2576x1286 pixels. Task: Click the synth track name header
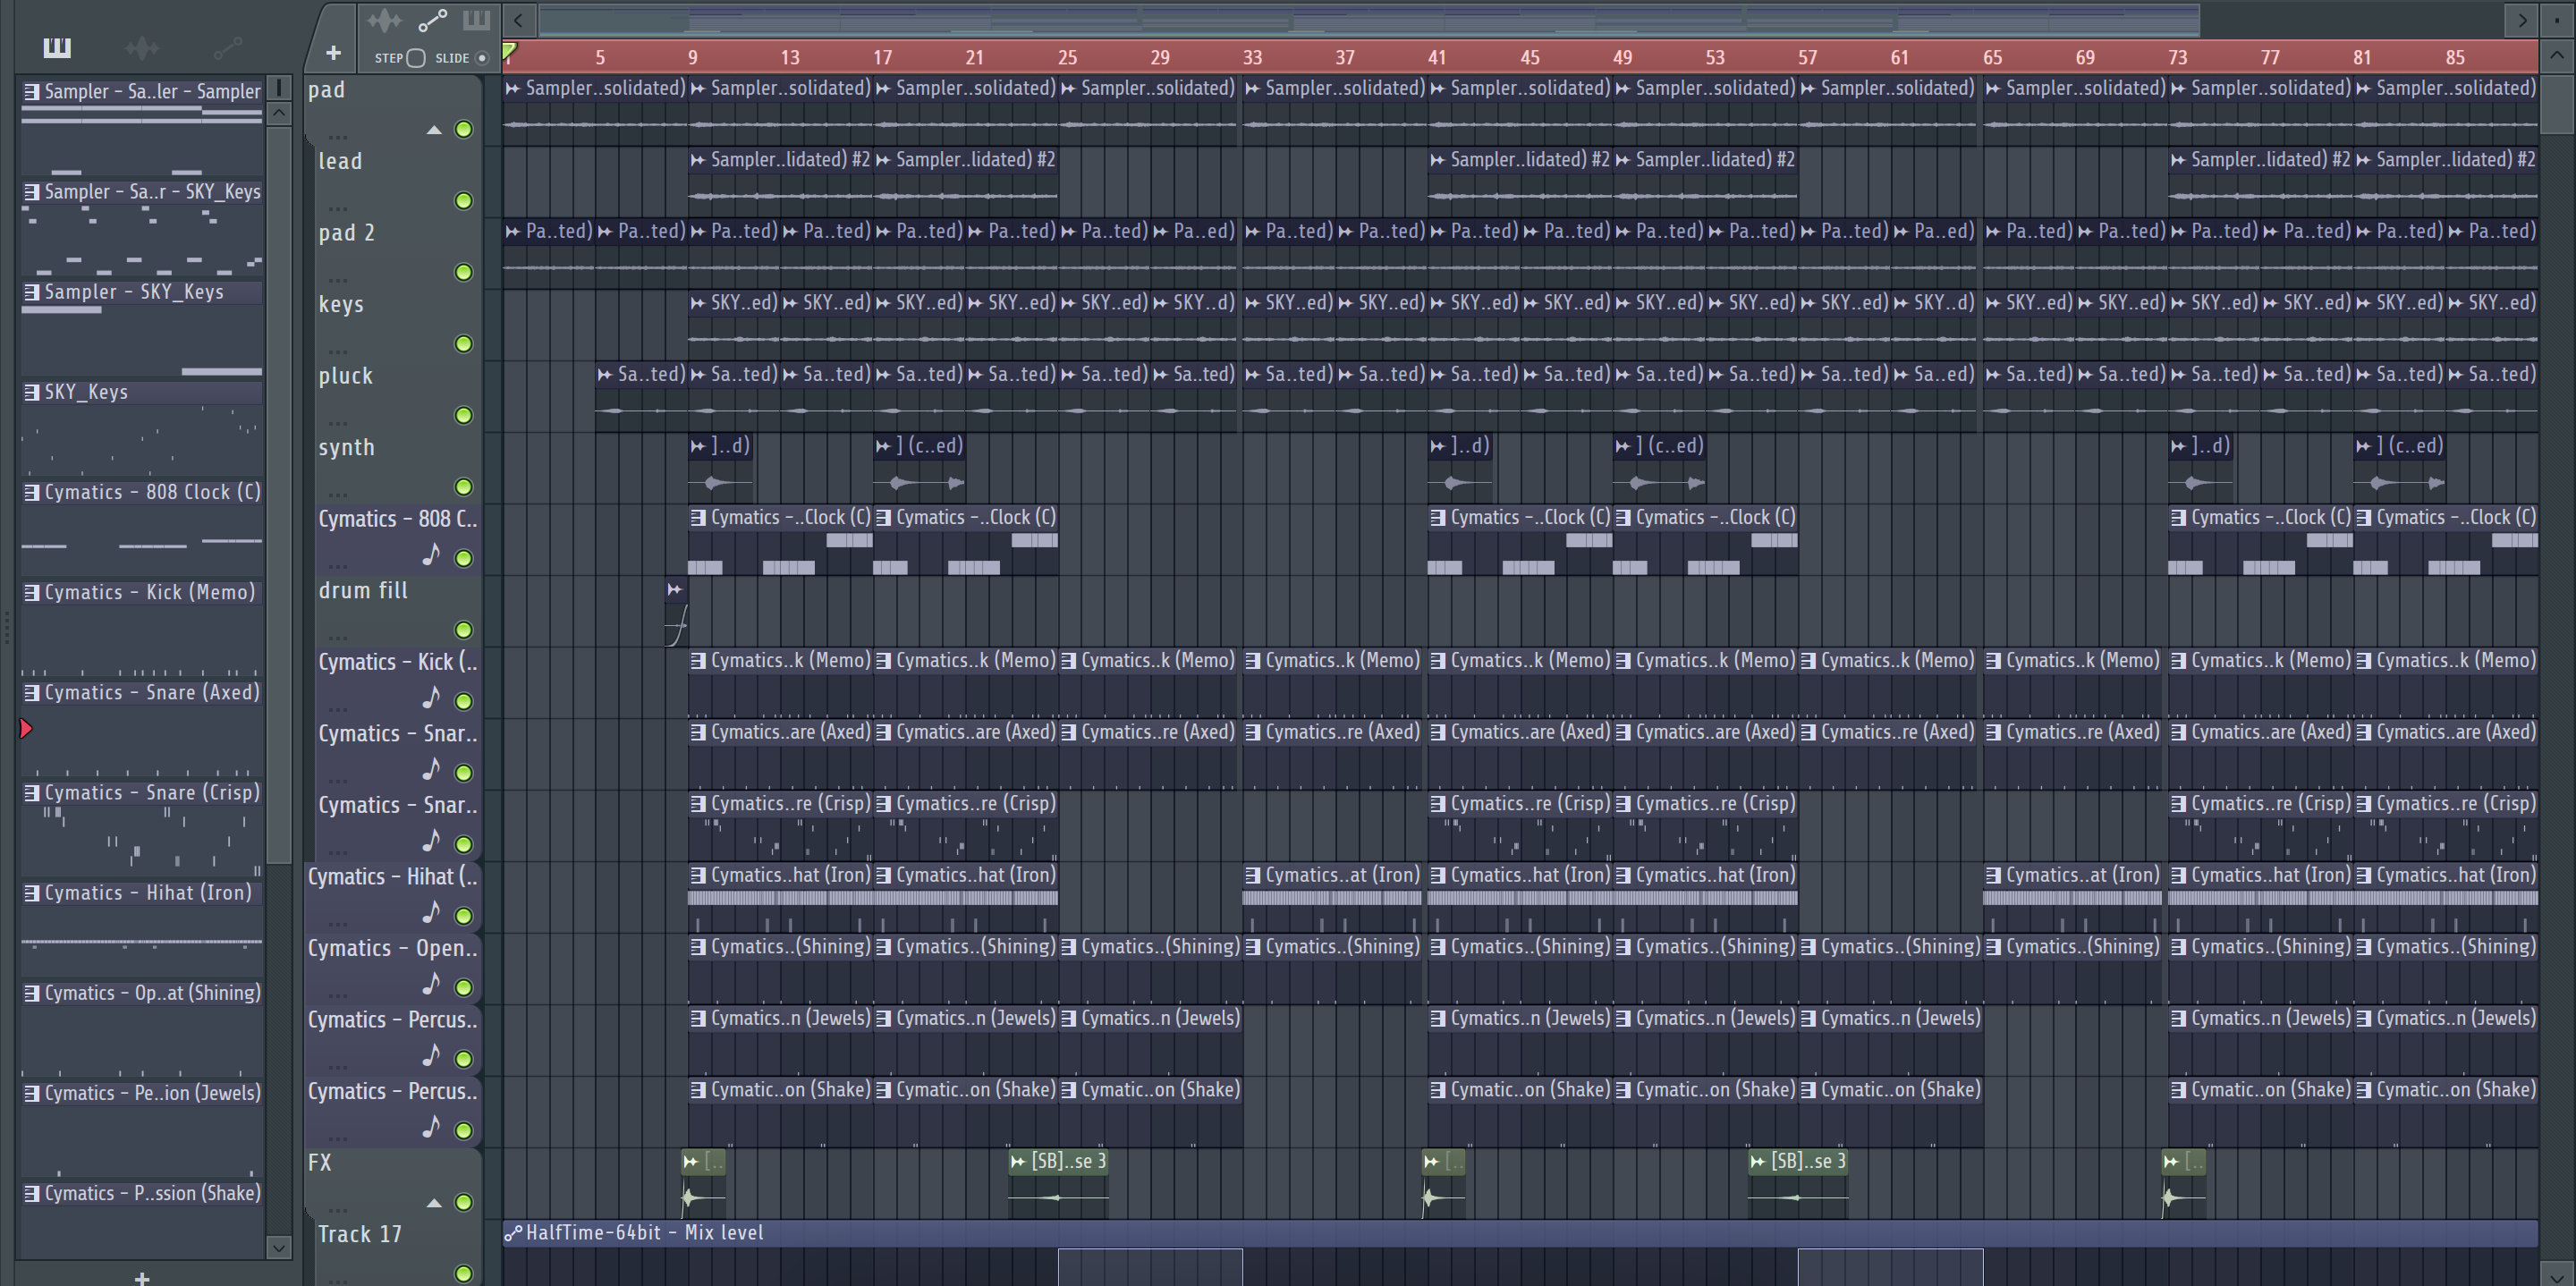point(346,448)
